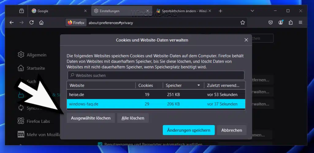Select the windows-faq.de row
The image size is (314, 153).
point(156,104)
